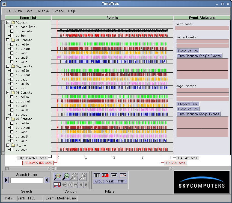Click the red -0.002577166 secs cursor label
Image resolution: width=232 pixels, height=203 pixels.
[38, 163]
